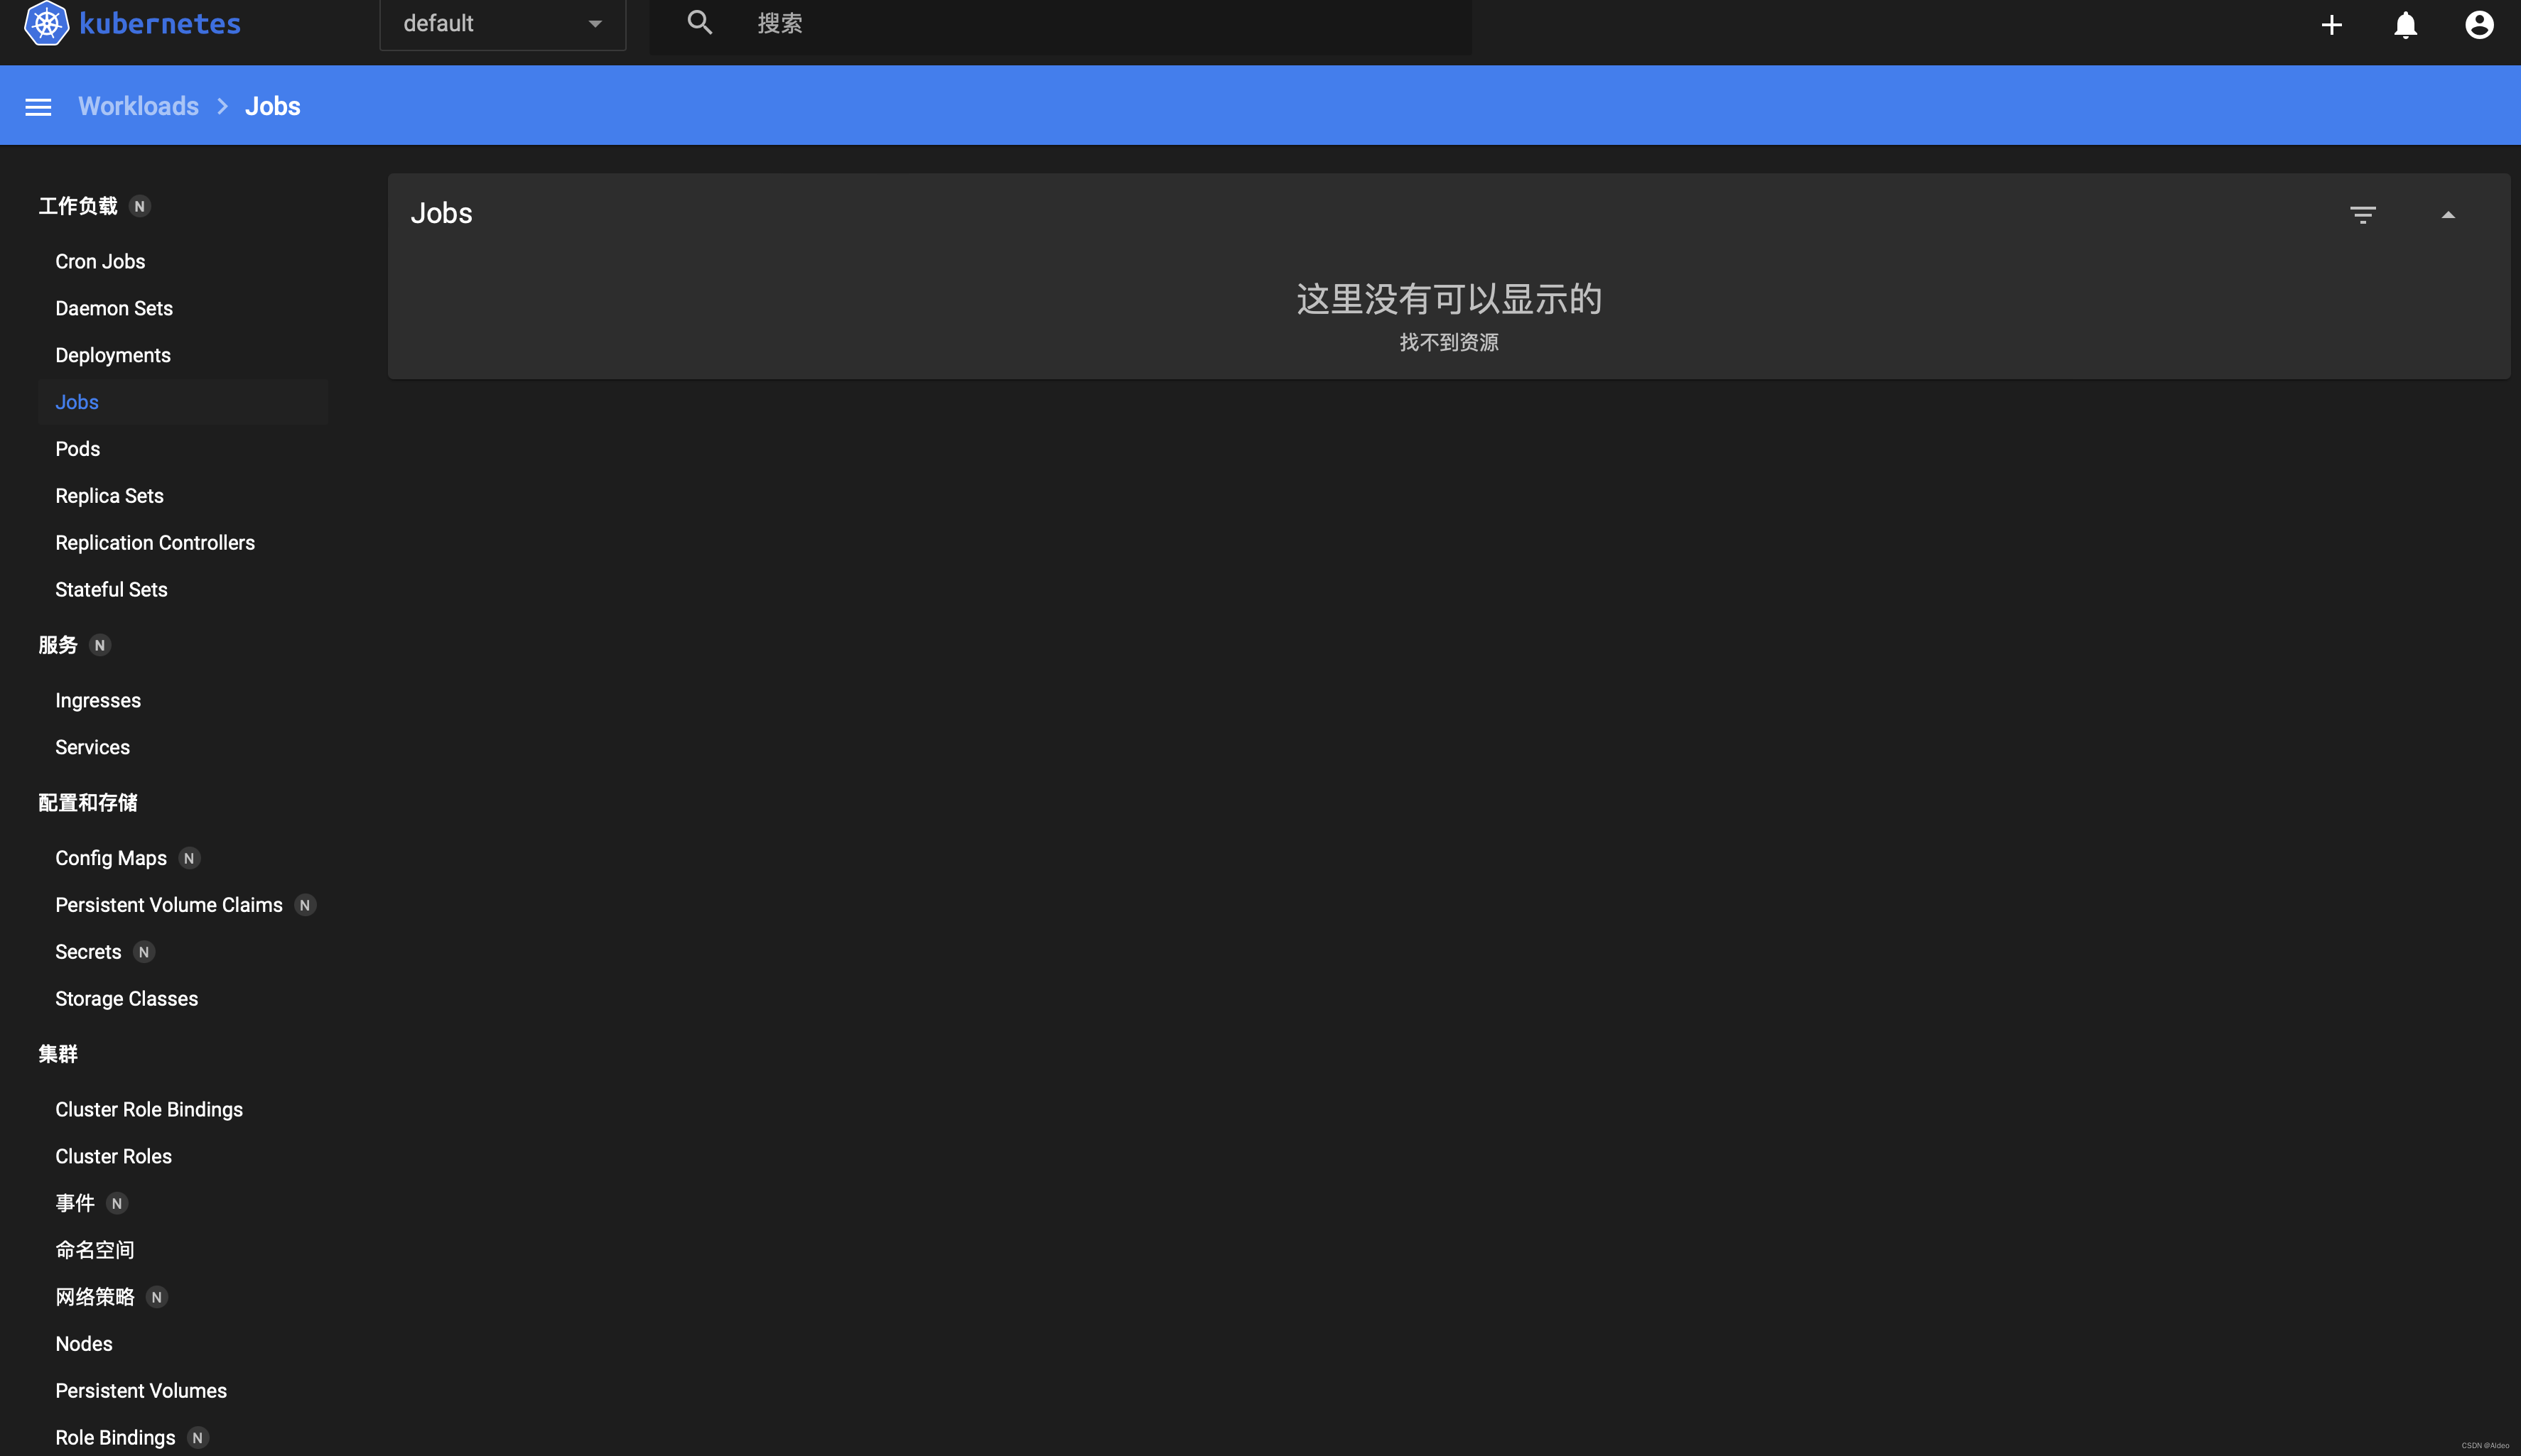Open Config Maps in sidebar
Image resolution: width=2521 pixels, height=1456 pixels.
[x=111, y=858]
